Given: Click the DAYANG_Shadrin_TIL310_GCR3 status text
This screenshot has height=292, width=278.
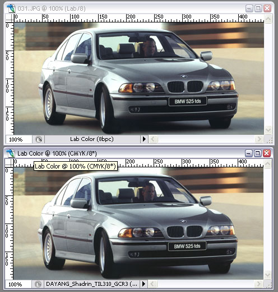Looking at the screenshot, I should coord(91,284).
